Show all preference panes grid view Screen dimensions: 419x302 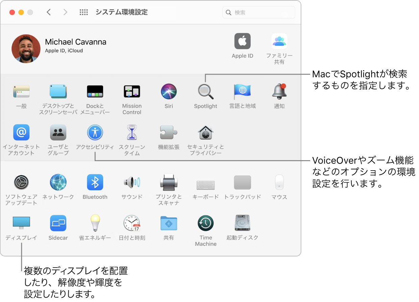click(x=83, y=12)
